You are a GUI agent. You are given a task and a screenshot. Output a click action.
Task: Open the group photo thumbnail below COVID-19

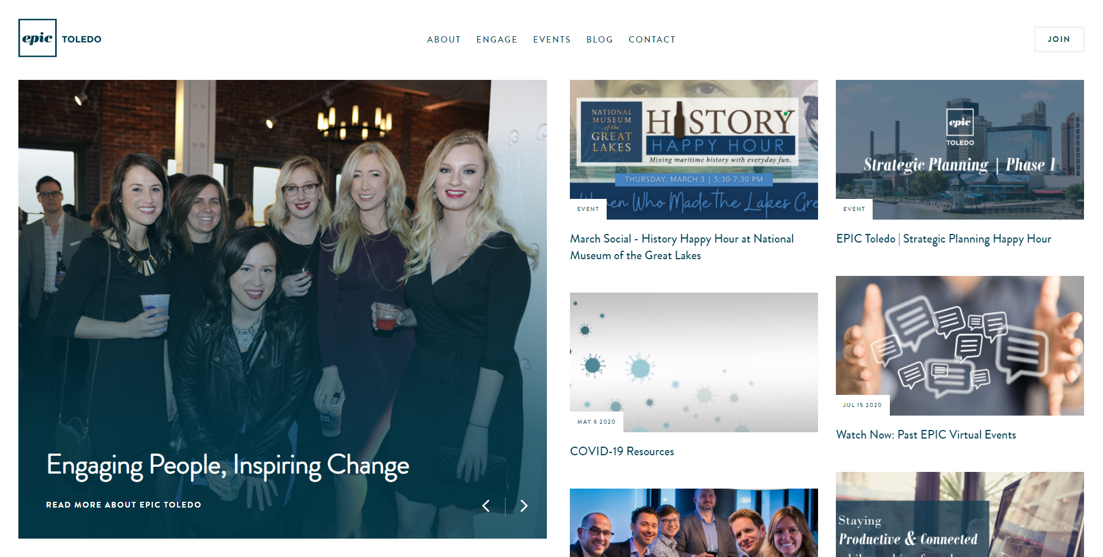694,523
